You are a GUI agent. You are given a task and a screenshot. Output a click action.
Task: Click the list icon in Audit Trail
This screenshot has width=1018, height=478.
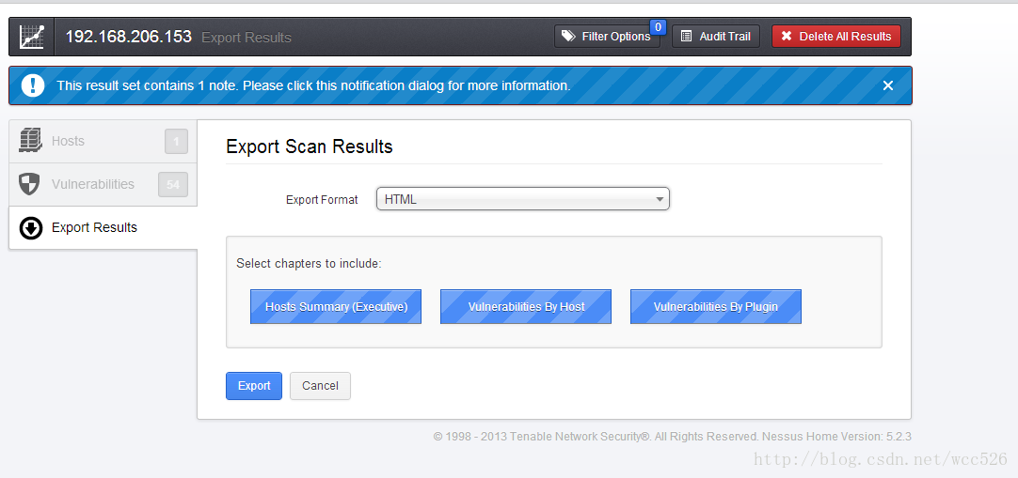point(686,37)
